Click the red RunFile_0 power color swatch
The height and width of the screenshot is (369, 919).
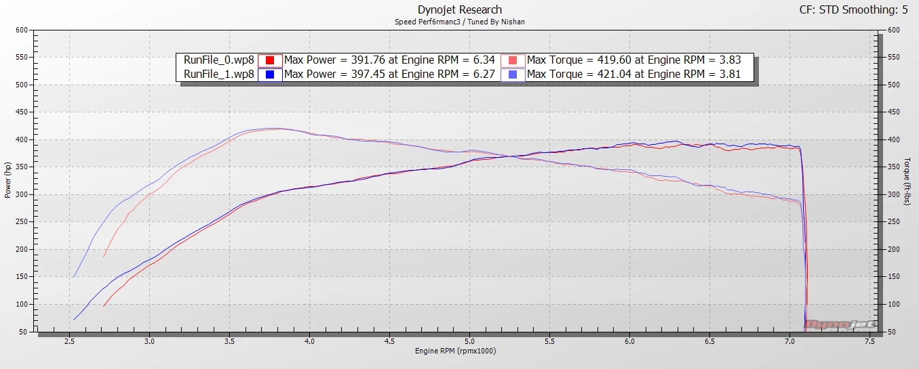click(269, 60)
